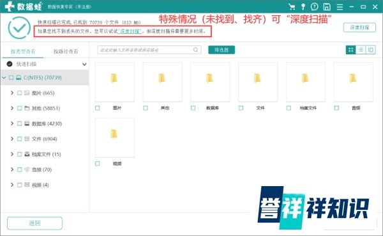
Task: Click the scan complete checkmark circle icon
Action: [19, 28]
